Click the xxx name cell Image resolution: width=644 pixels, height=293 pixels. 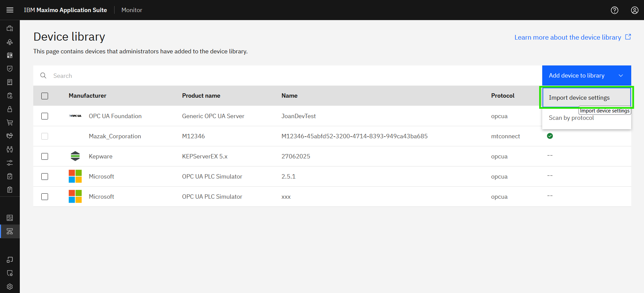[286, 197]
